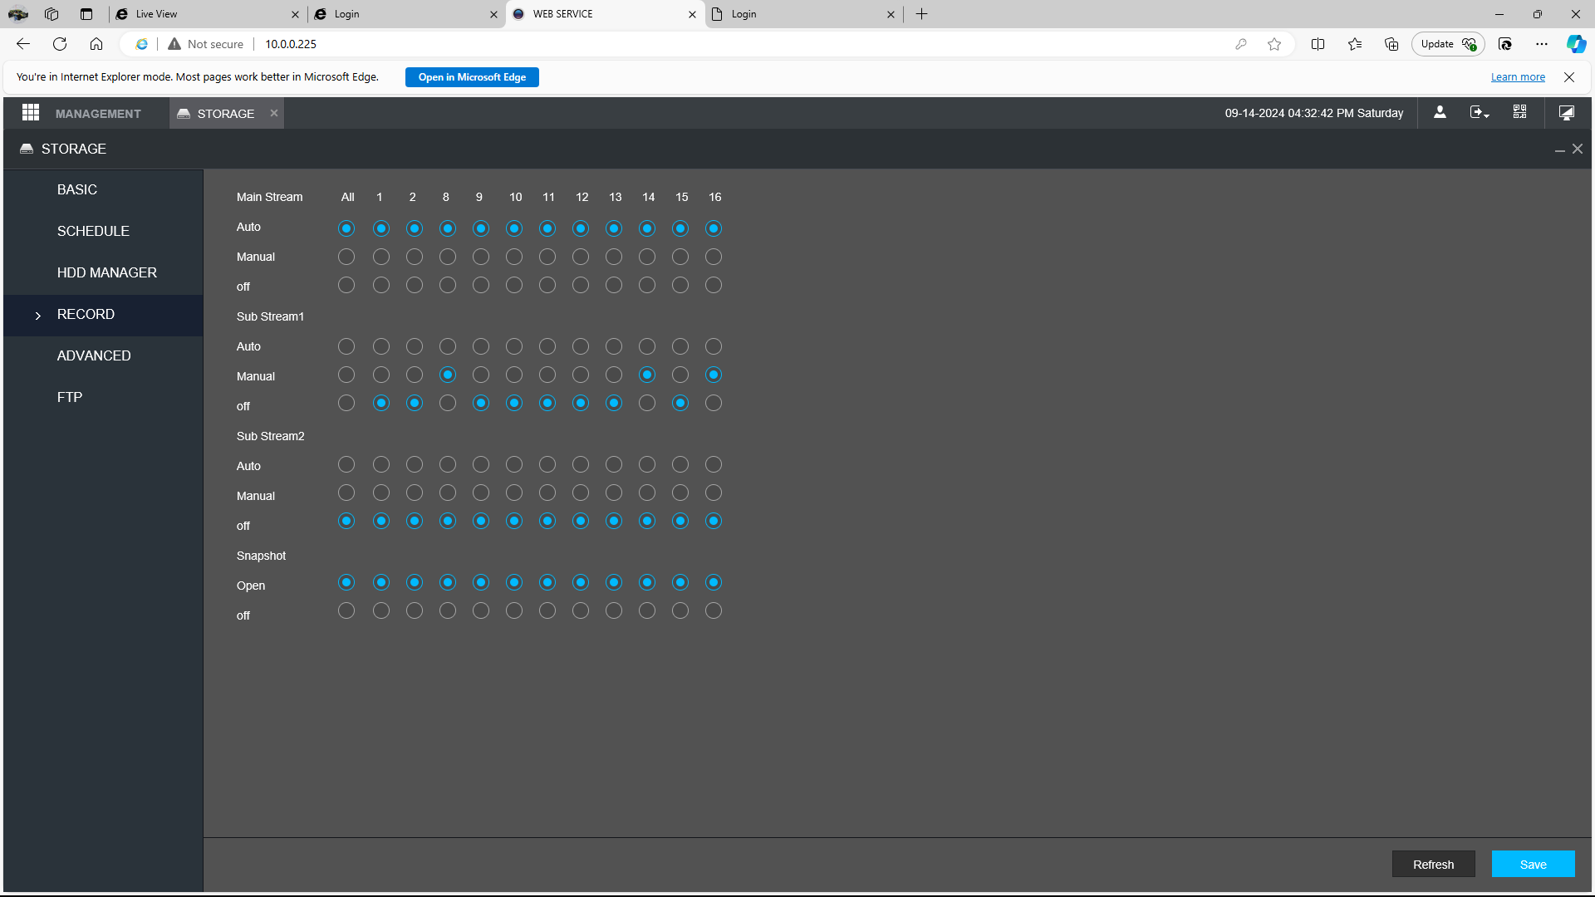Close the STORAGE tab with its x

[274, 113]
